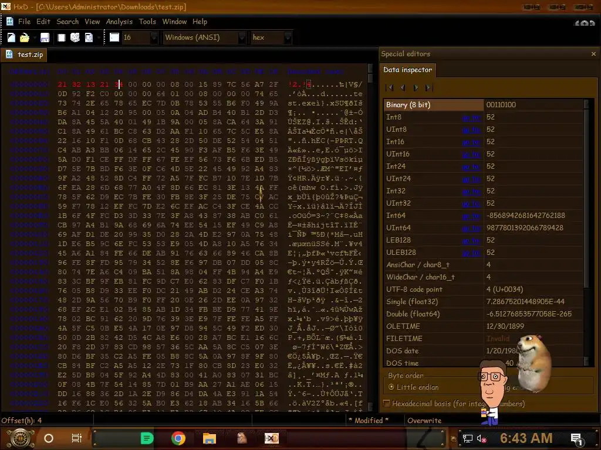Click the Open disk image icon
Image resolution: width=601 pixels, height=450 pixels.
coord(89,37)
